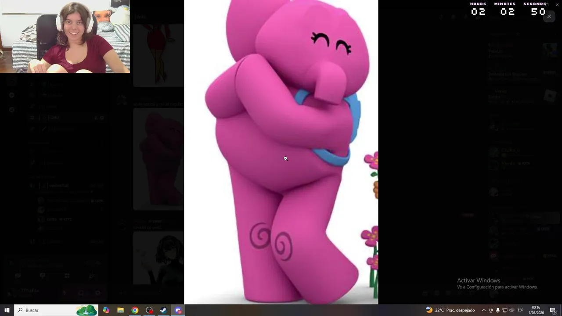Screen dimensions: 562x316
Task: Open weather widget showing 22°C
Action: click(x=450, y=310)
